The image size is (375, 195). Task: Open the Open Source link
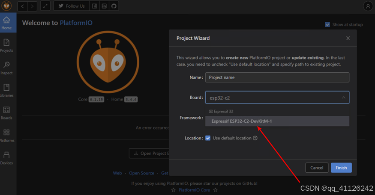coord(141,173)
